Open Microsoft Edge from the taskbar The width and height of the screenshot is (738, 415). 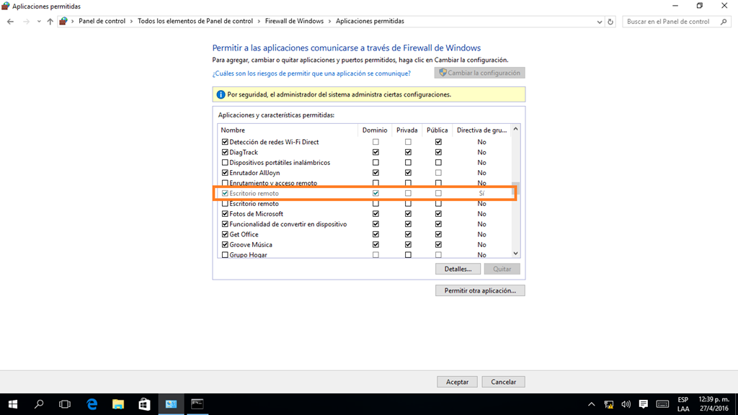(92, 403)
